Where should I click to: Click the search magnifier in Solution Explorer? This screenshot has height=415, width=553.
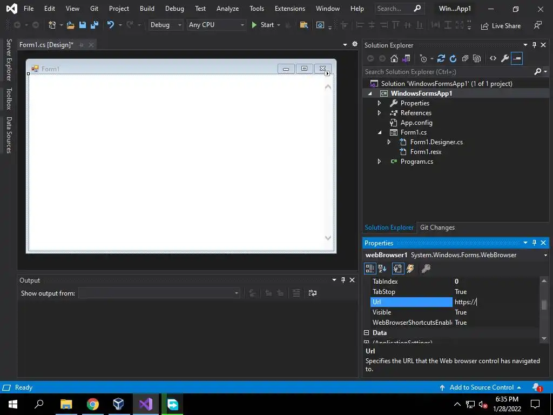click(x=538, y=72)
